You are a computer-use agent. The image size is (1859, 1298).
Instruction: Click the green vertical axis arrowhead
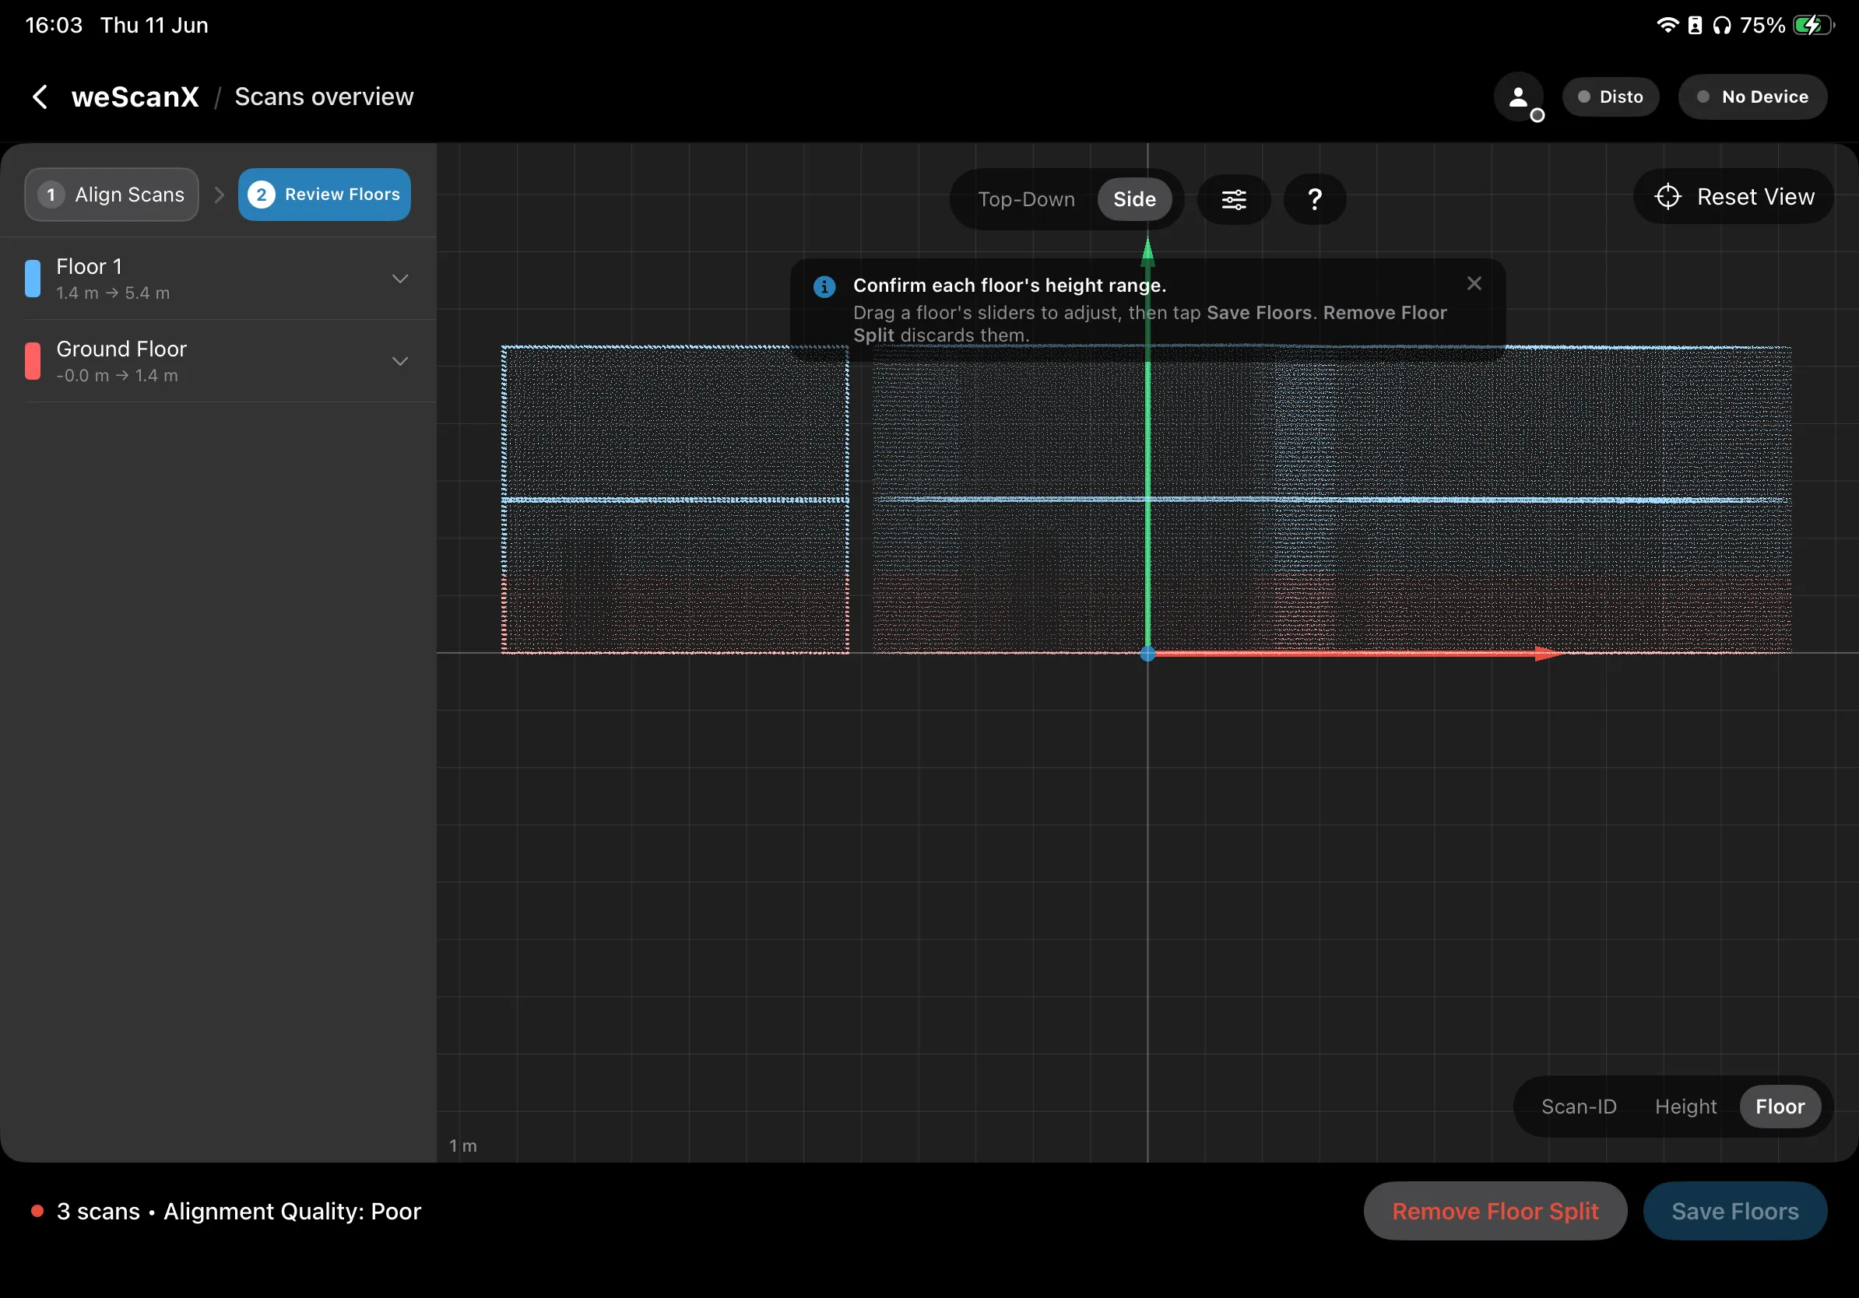click(x=1147, y=250)
